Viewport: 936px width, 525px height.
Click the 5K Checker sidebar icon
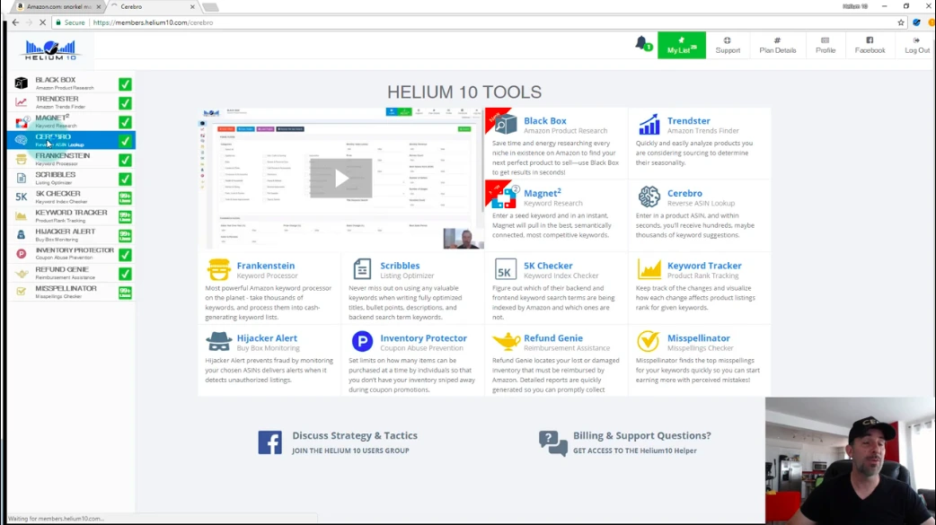[x=21, y=197]
